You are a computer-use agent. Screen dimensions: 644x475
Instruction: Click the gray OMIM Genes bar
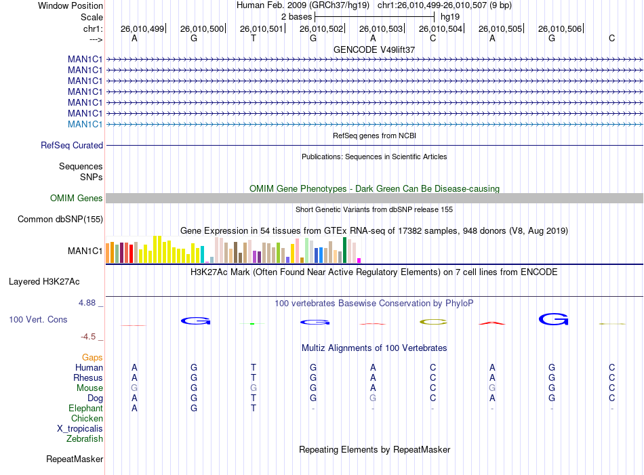(x=375, y=199)
